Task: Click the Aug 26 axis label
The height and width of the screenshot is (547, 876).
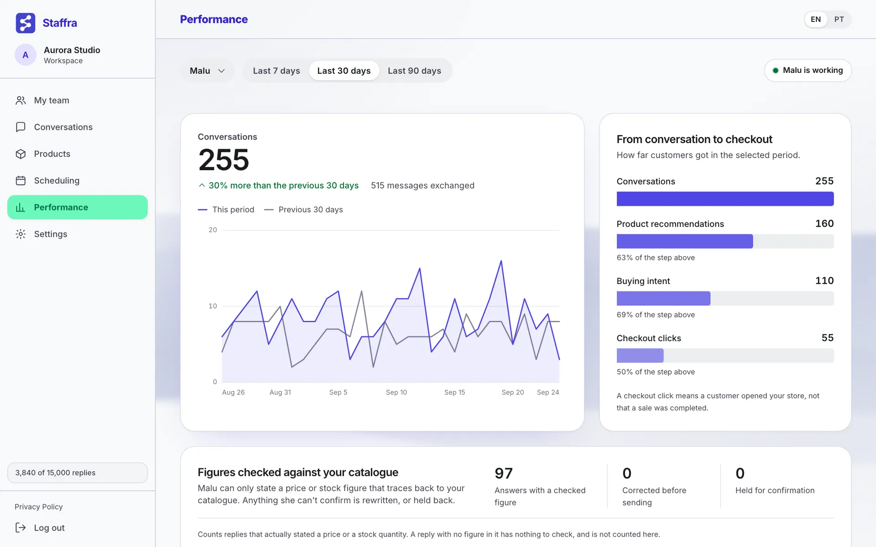Action: pyautogui.click(x=233, y=392)
